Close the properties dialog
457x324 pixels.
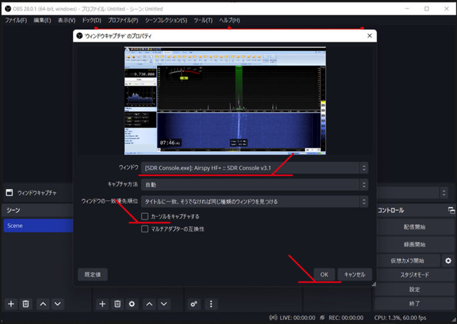(370, 36)
